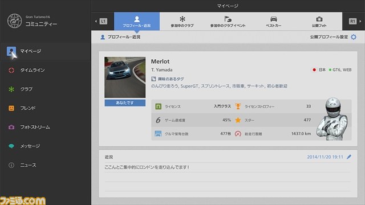The image size is (365, 205).
Task: Edit the 近況 status with pencil icon
Action: click(349, 157)
